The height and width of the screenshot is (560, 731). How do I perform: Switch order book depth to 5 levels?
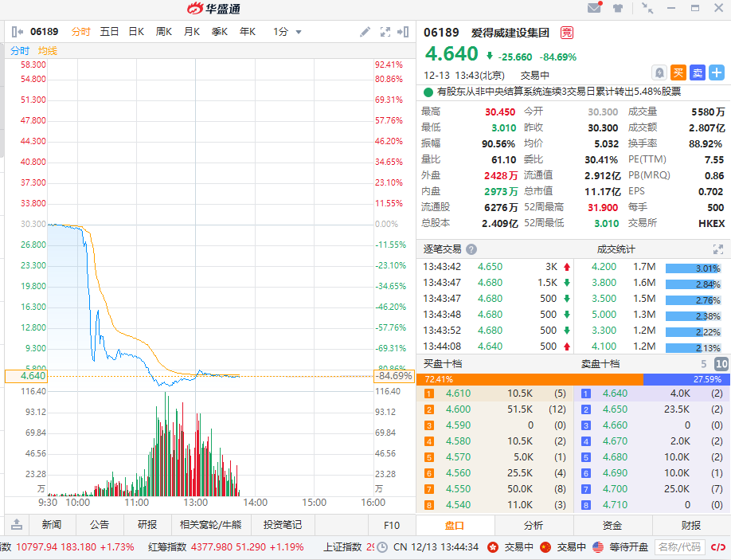703,364
